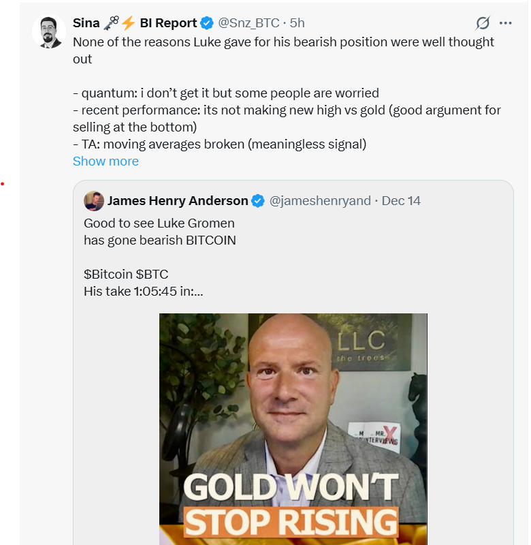Open the three-dot More options menu
The width and height of the screenshot is (531, 545).
pos(505,23)
